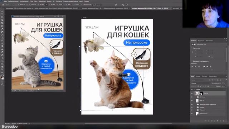Switch to the kitten playing document tab
229x129 pixels.
(x=42, y=8)
